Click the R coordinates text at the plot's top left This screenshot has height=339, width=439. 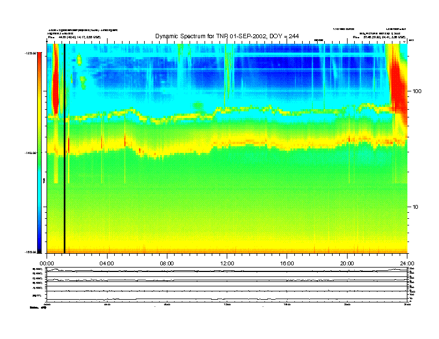pos(74,37)
